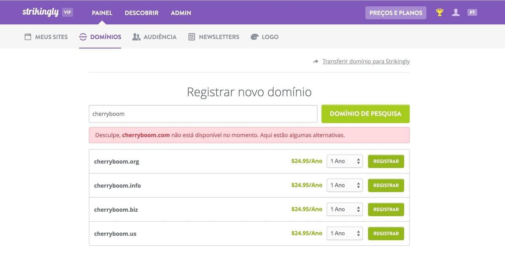Open the years dropdown for cherryboom.org
Viewport: 505px width, 255px height.
click(345, 161)
